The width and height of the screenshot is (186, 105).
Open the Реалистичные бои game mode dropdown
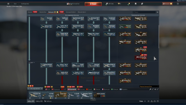[x=149, y=86]
